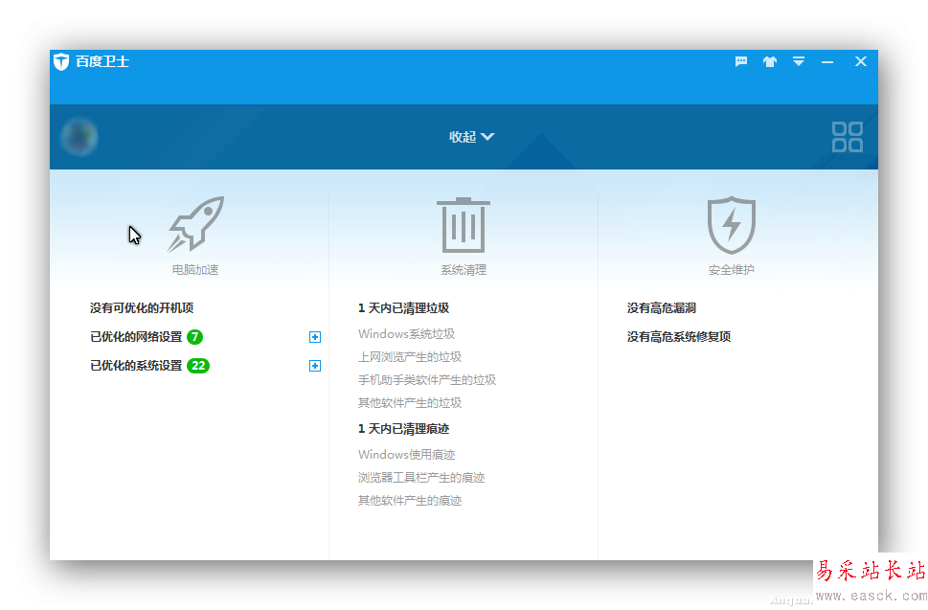Expand the 已优化的网络设置 plus box
The width and height of the screenshot is (928, 610).
pos(315,337)
